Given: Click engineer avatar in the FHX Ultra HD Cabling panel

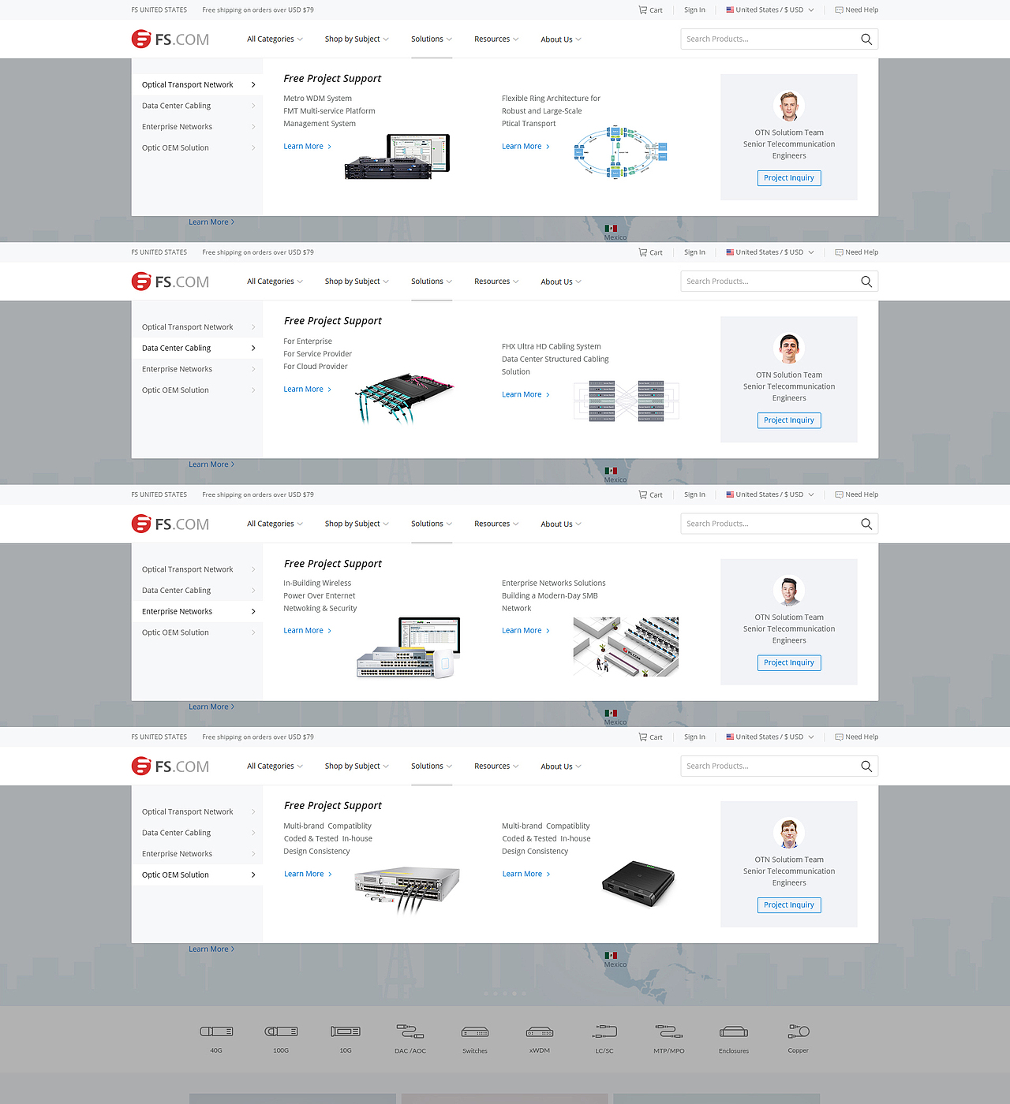Looking at the screenshot, I should click(789, 348).
